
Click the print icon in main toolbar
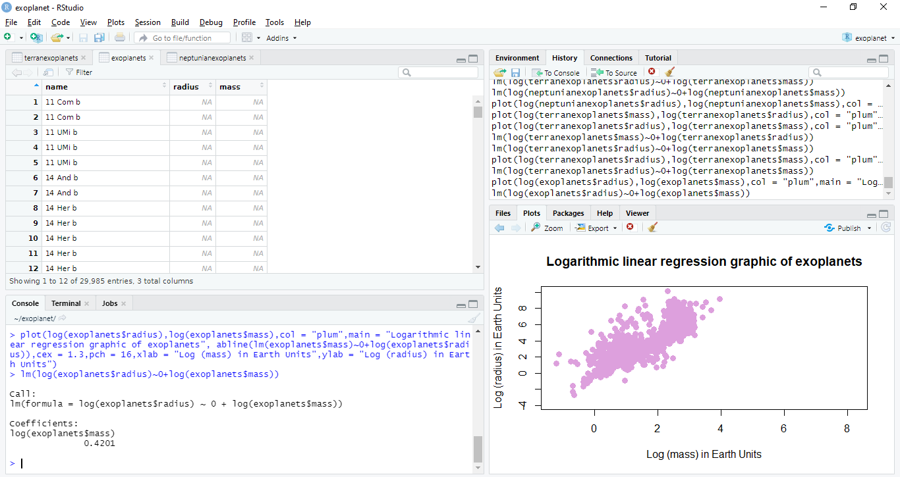click(x=119, y=38)
